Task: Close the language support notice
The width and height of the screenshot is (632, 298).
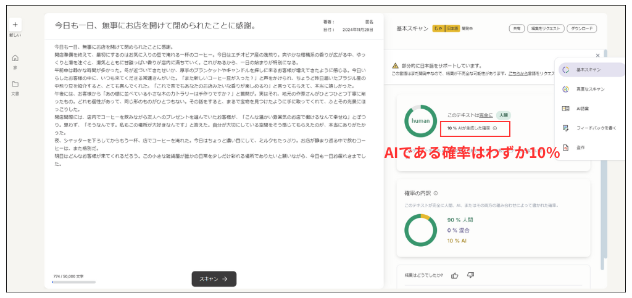Action: click(x=597, y=56)
